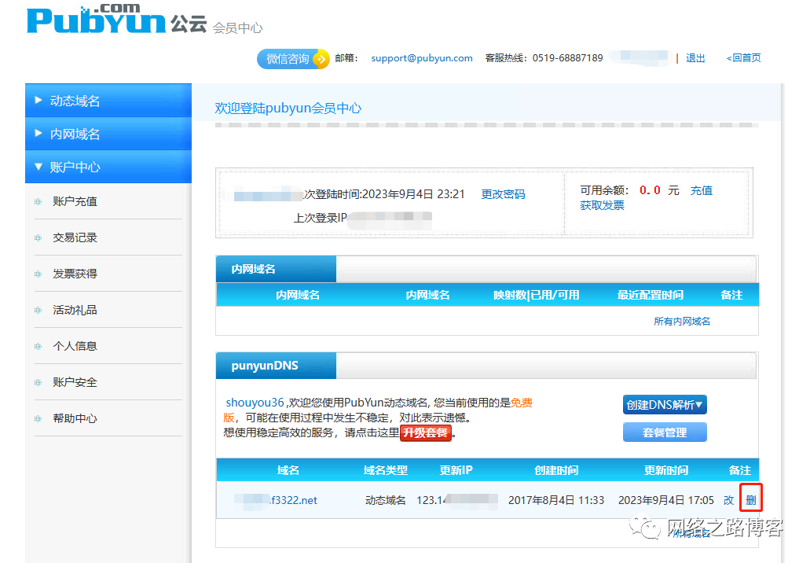Click the bullet icon beside 帮助中心
Image resolution: width=810 pixels, height=563 pixels.
click(38, 419)
